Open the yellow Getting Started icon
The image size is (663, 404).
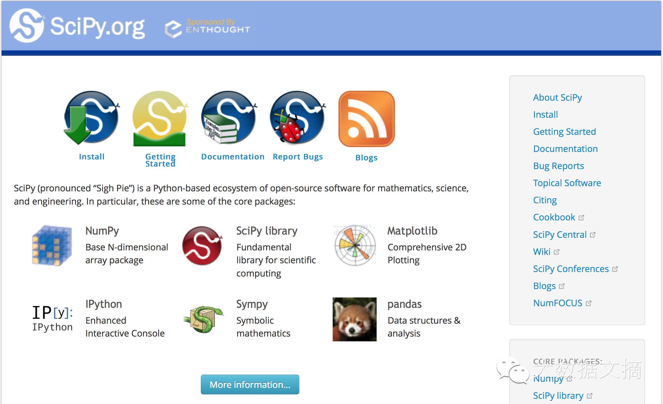click(x=160, y=119)
